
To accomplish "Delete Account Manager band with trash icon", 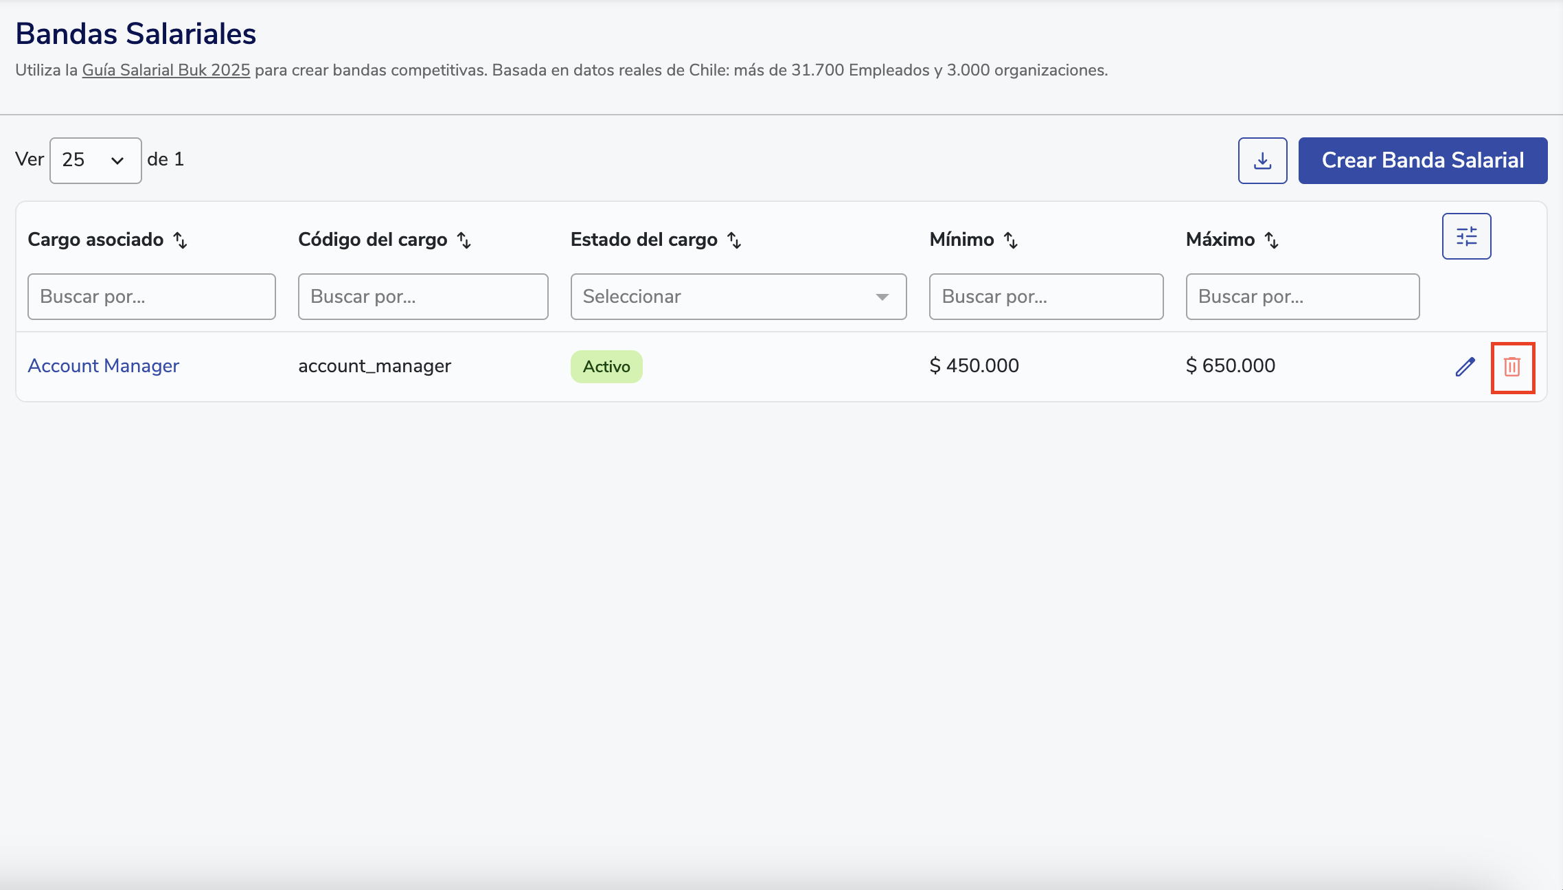I will coord(1512,367).
